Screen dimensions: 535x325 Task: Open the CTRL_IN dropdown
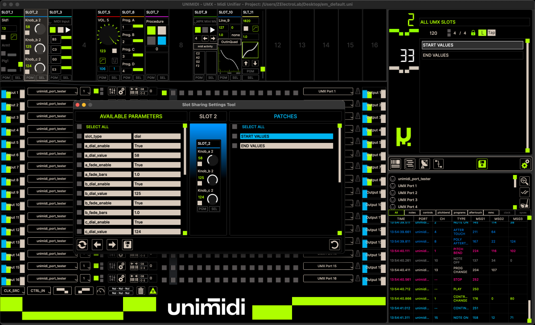pos(39,291)
